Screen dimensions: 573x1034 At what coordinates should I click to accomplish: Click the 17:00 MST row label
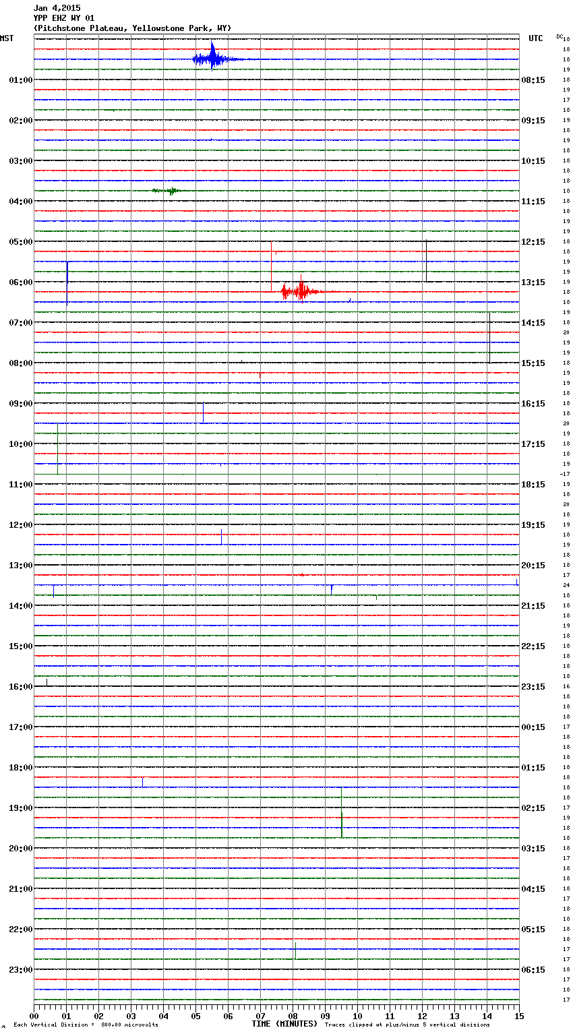coord(20,727)
